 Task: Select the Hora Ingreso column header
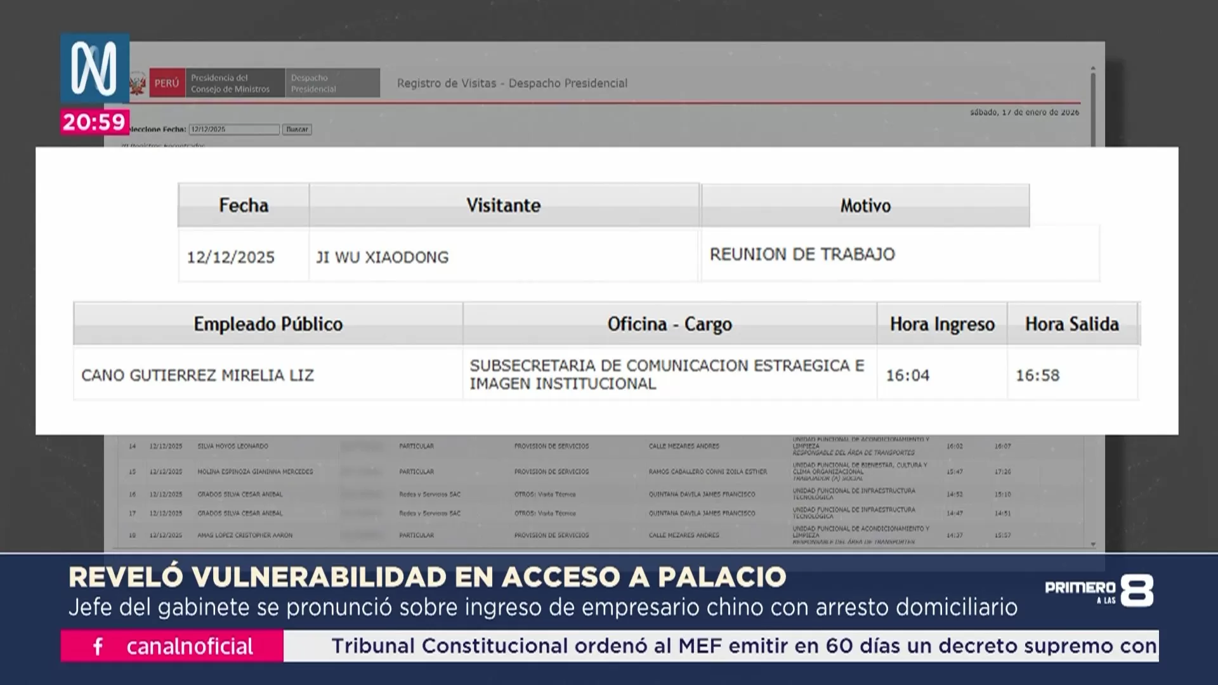(942, 324)
